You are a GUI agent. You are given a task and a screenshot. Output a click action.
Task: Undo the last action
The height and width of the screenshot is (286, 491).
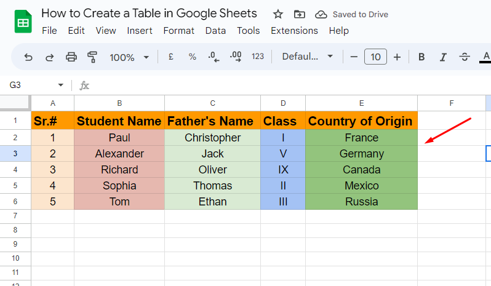[x=28, y=57]
